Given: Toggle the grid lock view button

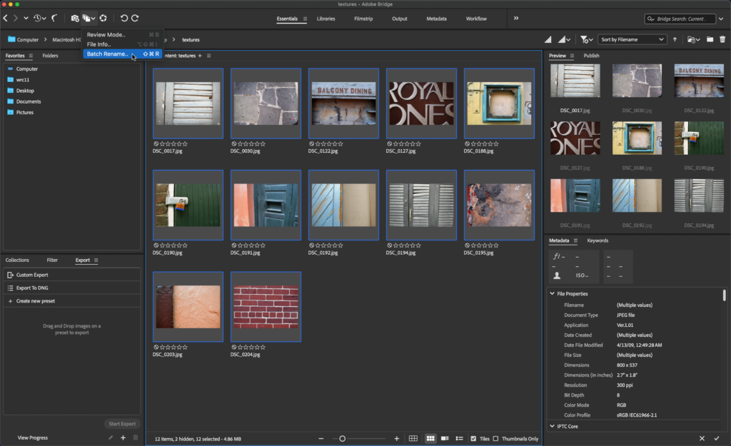Looking at the screenshot, I should pos(413,438).
